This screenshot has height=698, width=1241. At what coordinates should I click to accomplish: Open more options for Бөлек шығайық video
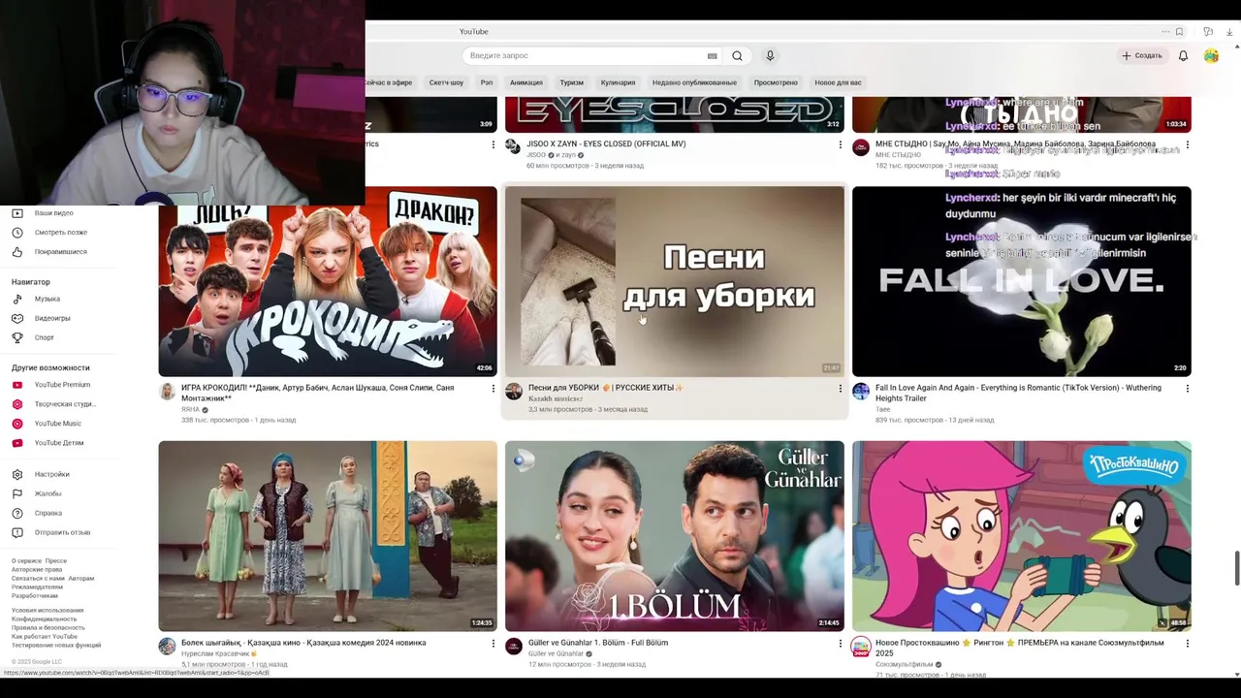(493, 644)
